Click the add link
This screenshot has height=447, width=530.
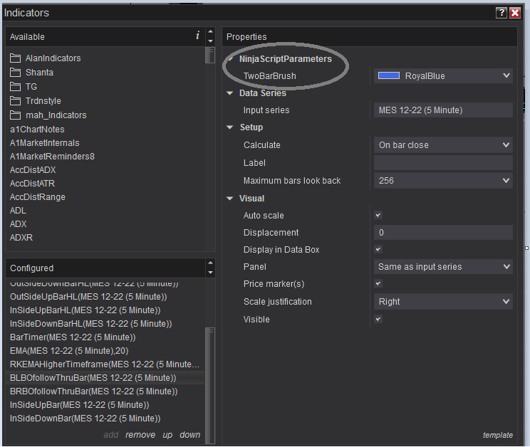(x=111, y=435)
